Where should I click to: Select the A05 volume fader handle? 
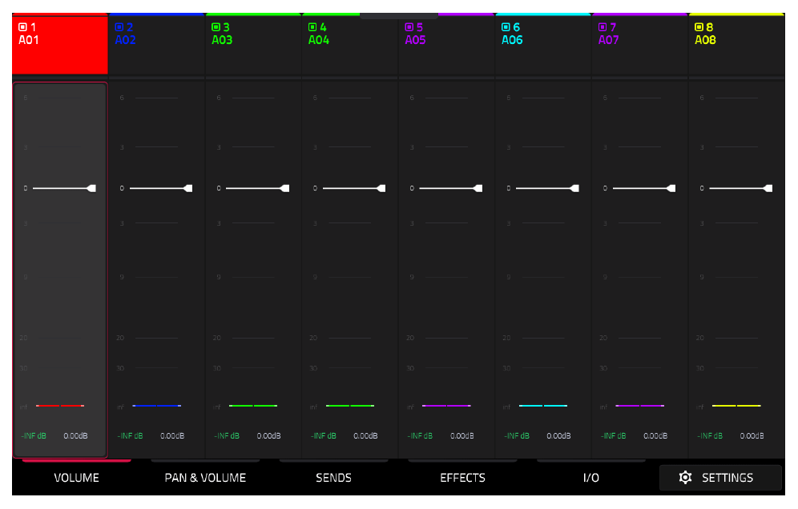[x=478, y=189]
